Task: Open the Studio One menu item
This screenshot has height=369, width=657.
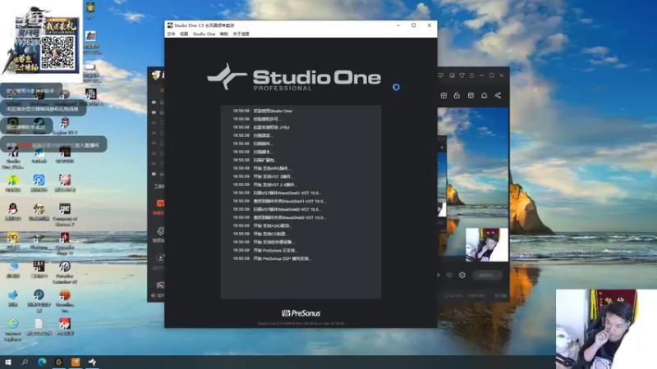Action: [x=204, y=34]
